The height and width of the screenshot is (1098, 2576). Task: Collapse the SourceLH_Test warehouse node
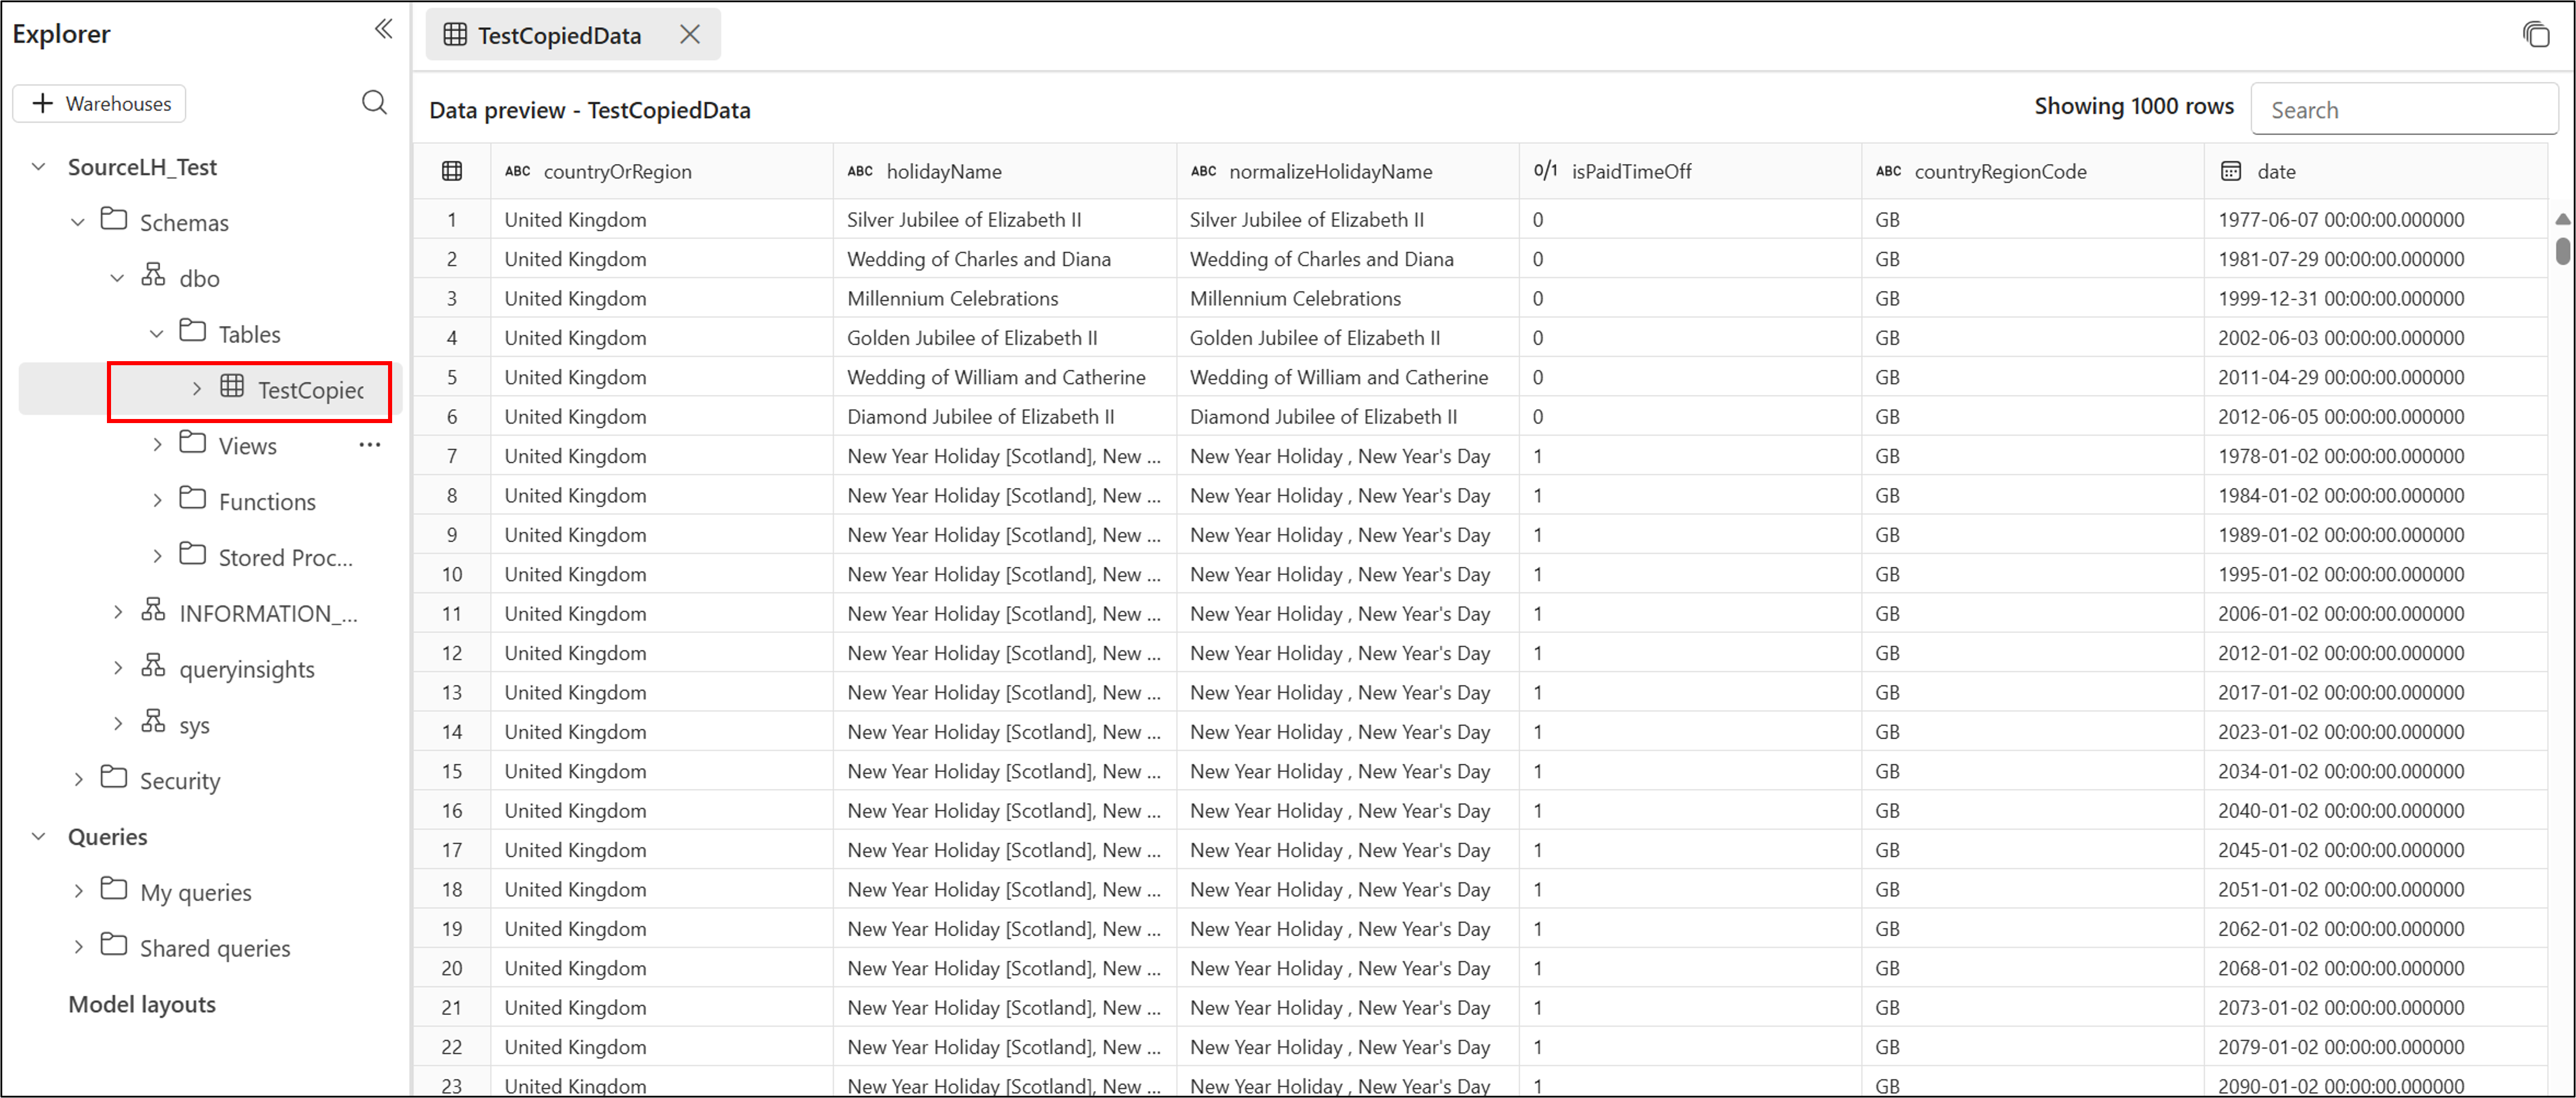click(x=39, y=167)
